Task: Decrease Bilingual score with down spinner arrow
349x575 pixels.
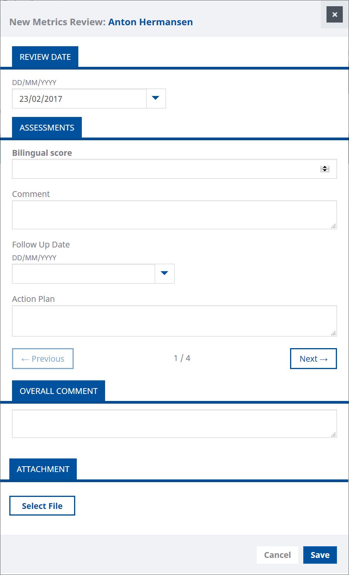Action: pos(325,171)
